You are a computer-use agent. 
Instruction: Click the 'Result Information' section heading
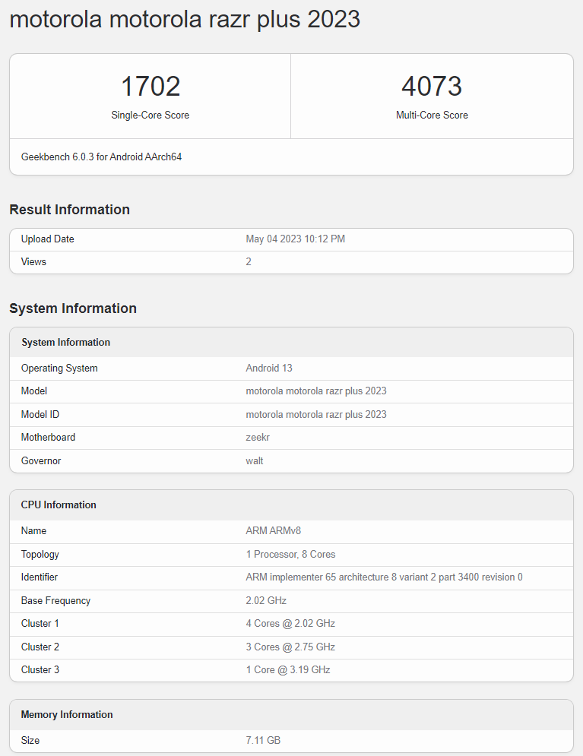[69, 210]
